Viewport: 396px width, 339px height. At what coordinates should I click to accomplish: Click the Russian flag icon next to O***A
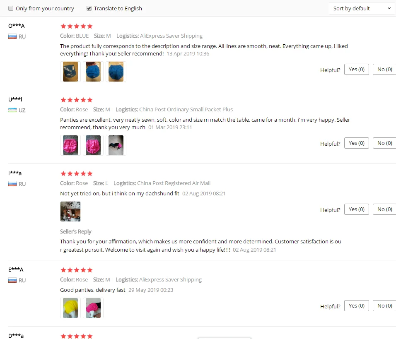pos(12,36)
